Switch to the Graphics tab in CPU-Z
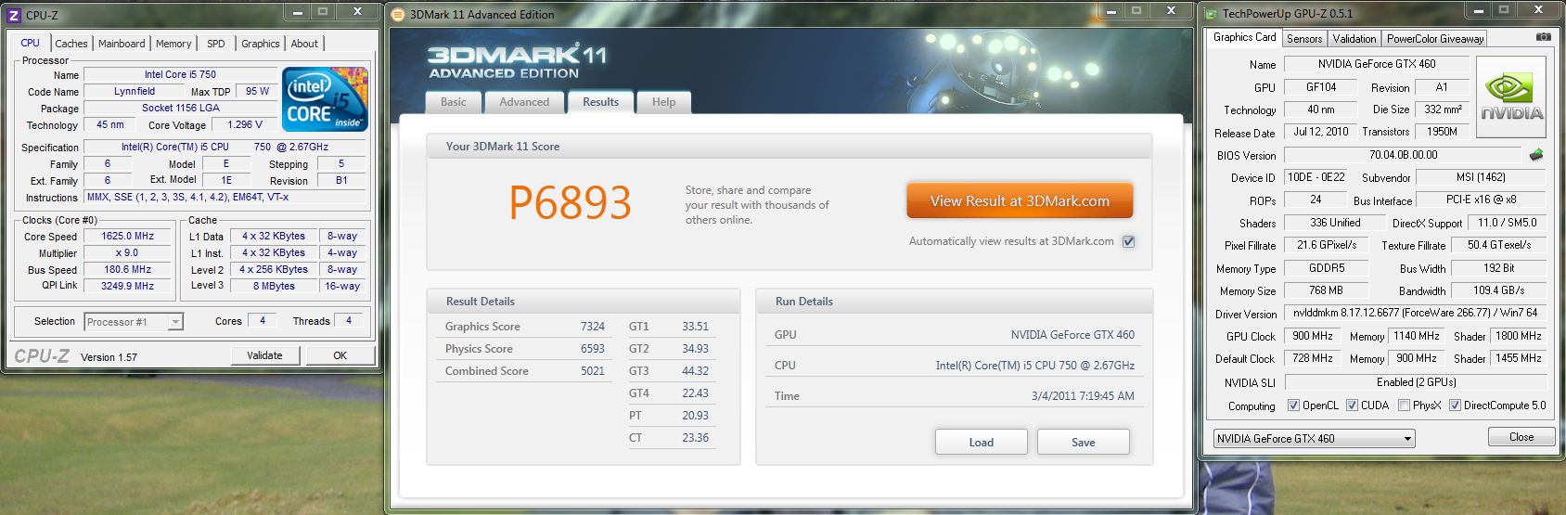This screenshot has width=1566, height=515. (x=261, y=44)
